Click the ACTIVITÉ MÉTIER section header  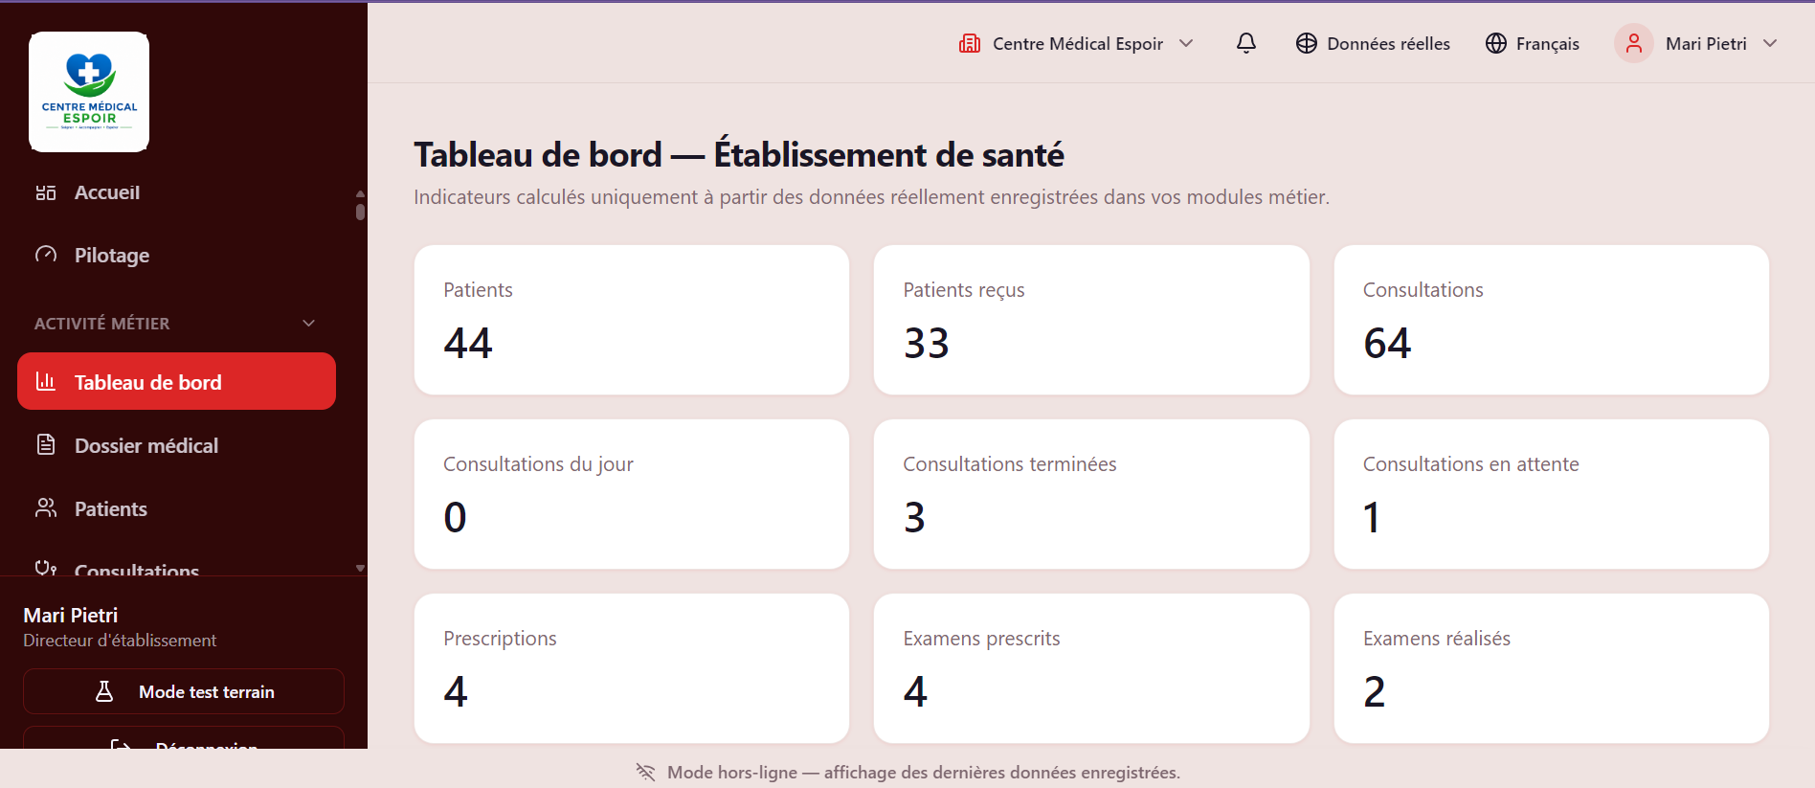pos(176,324)
